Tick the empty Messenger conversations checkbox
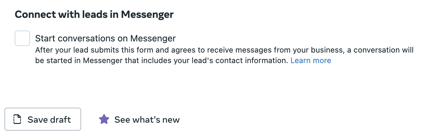Viewport: 424px width, 137px height. click(x=22, y=38)
